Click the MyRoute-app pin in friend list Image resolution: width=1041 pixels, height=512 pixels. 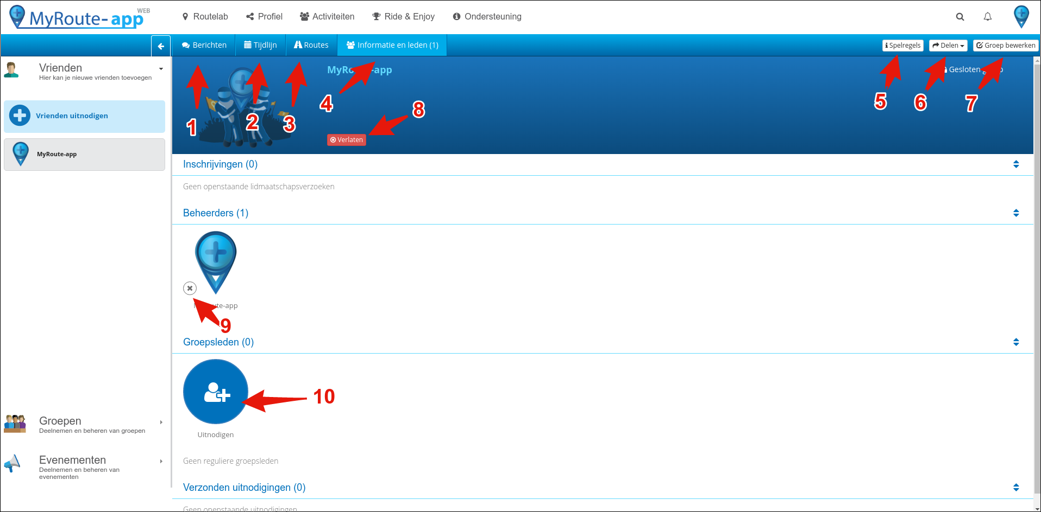pyautogui.click(x=21, y=154)
